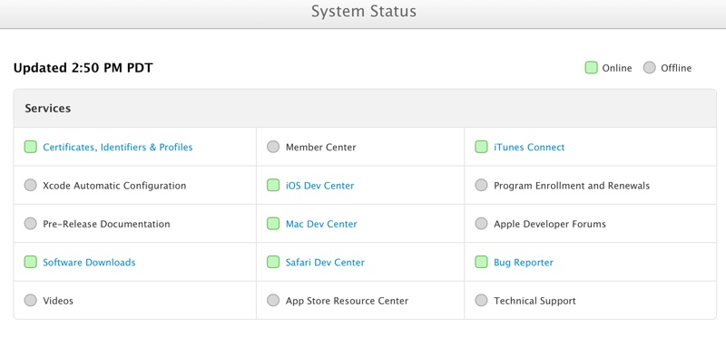Screen dimensions: 726x337
Task: Click green online icon beside Certificates, Identifiers & Profiles
Action: (31, 147)
